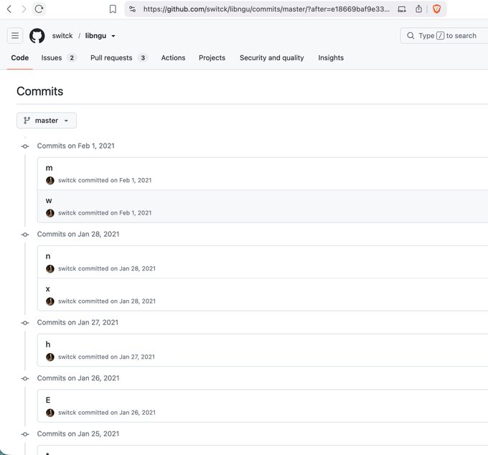
Task: Open commit titled 'w'
Action: pyautogui.click(x=49, y=201)
